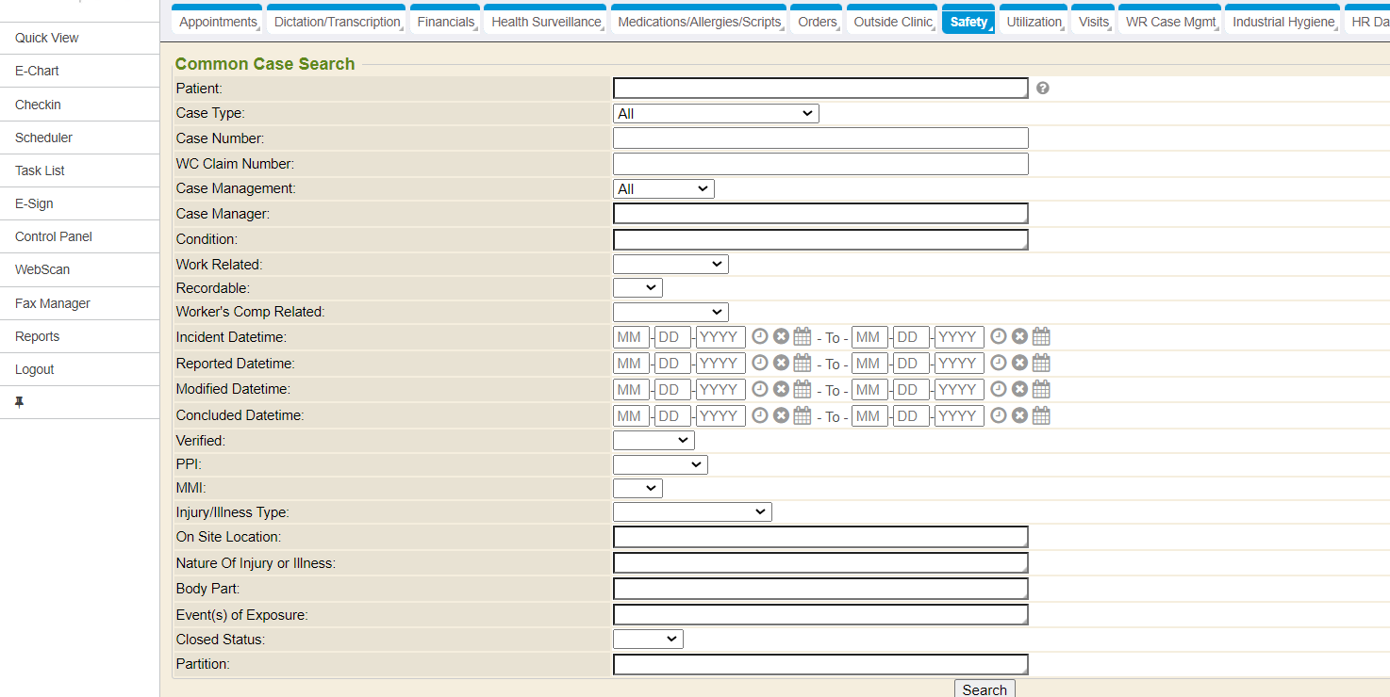Image resolution: width=1390 pixels, height=697 pixels.
Task: Expand the Case Type dropdown
Action: point(715,114)
